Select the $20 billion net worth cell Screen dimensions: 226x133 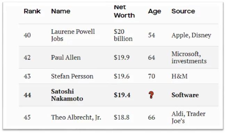123,35
